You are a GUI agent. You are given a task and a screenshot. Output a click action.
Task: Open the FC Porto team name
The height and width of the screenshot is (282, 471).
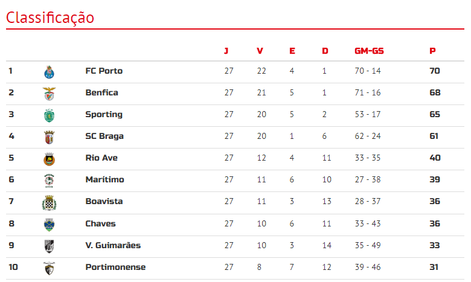(104, 71)
